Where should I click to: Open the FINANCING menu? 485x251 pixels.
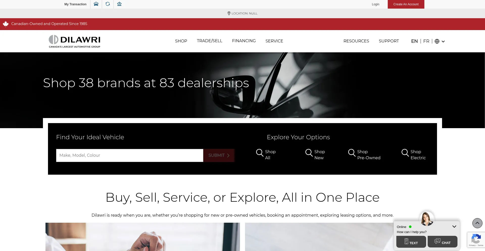(244, 41)
